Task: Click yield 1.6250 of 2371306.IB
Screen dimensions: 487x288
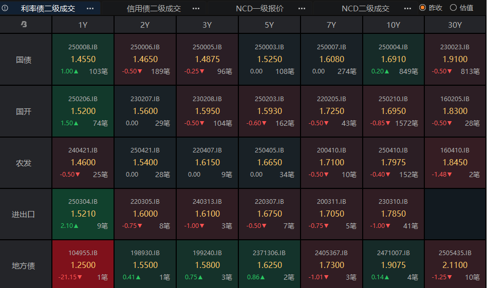Action: 269,265
